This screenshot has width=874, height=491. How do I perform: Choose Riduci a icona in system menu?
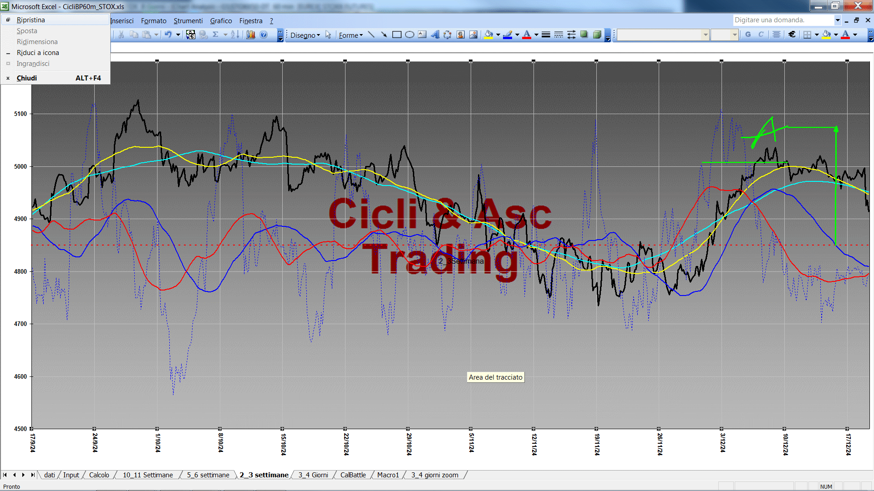click(56, 53)
